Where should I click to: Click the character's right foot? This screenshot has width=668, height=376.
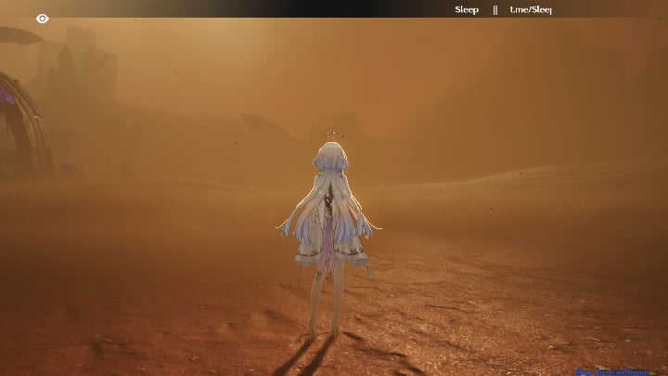[x=334, y=330]
